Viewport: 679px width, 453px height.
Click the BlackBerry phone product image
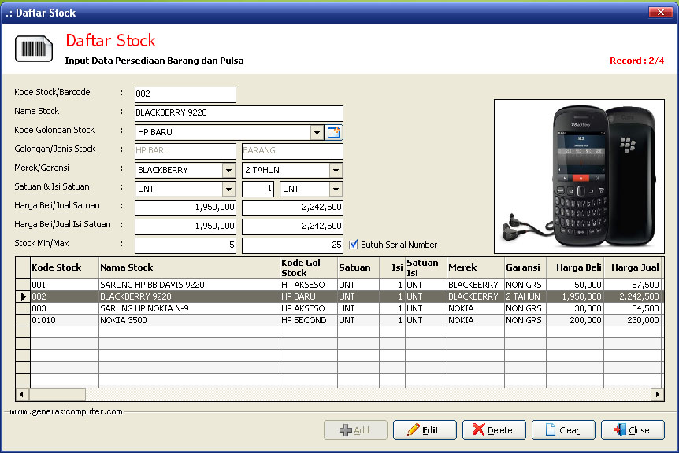[578, 175]
